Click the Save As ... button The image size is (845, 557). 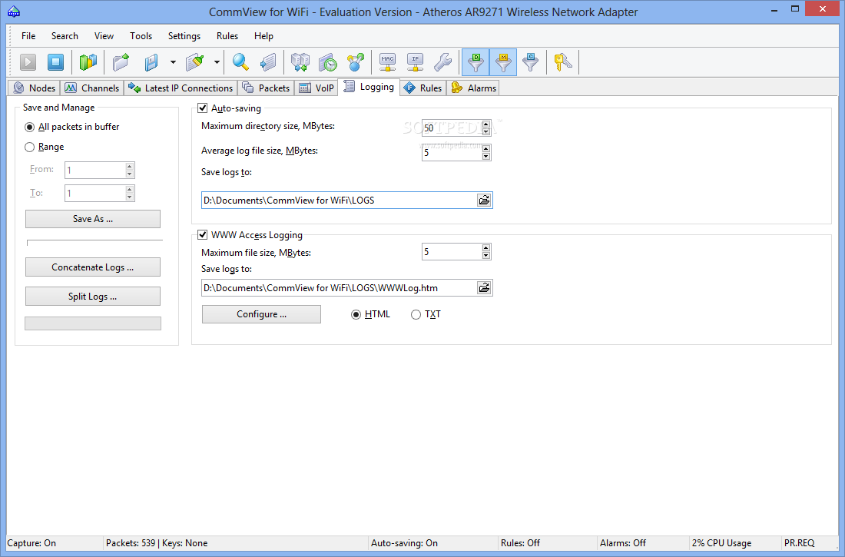coord(93,219)
